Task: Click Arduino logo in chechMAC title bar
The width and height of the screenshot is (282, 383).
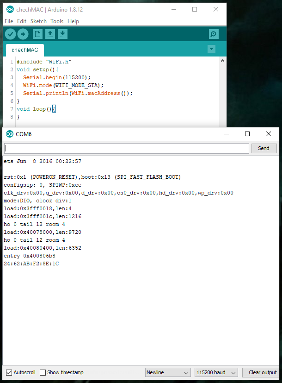Action: (10, 9)
